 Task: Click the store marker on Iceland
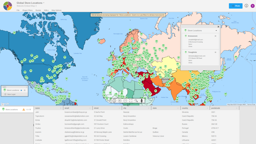coord(99,41)
